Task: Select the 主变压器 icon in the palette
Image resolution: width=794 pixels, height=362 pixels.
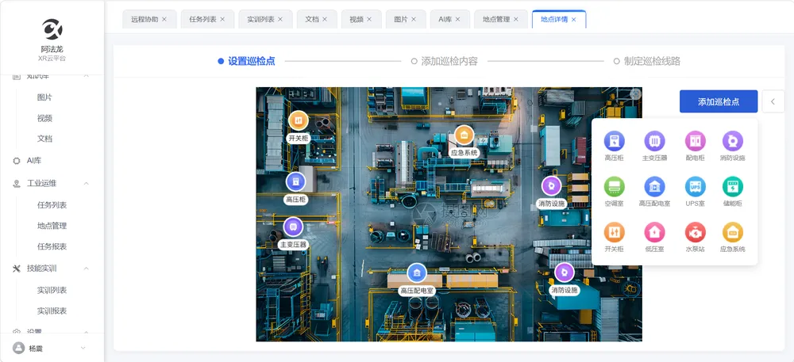Action: click(x=654, y=141)
